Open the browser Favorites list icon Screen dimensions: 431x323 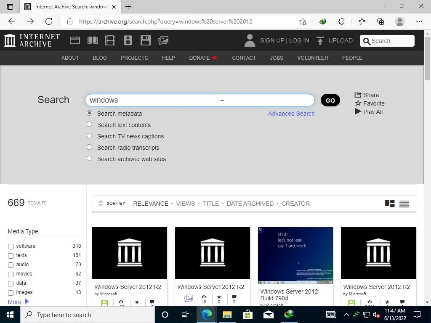tap(362, 21)
